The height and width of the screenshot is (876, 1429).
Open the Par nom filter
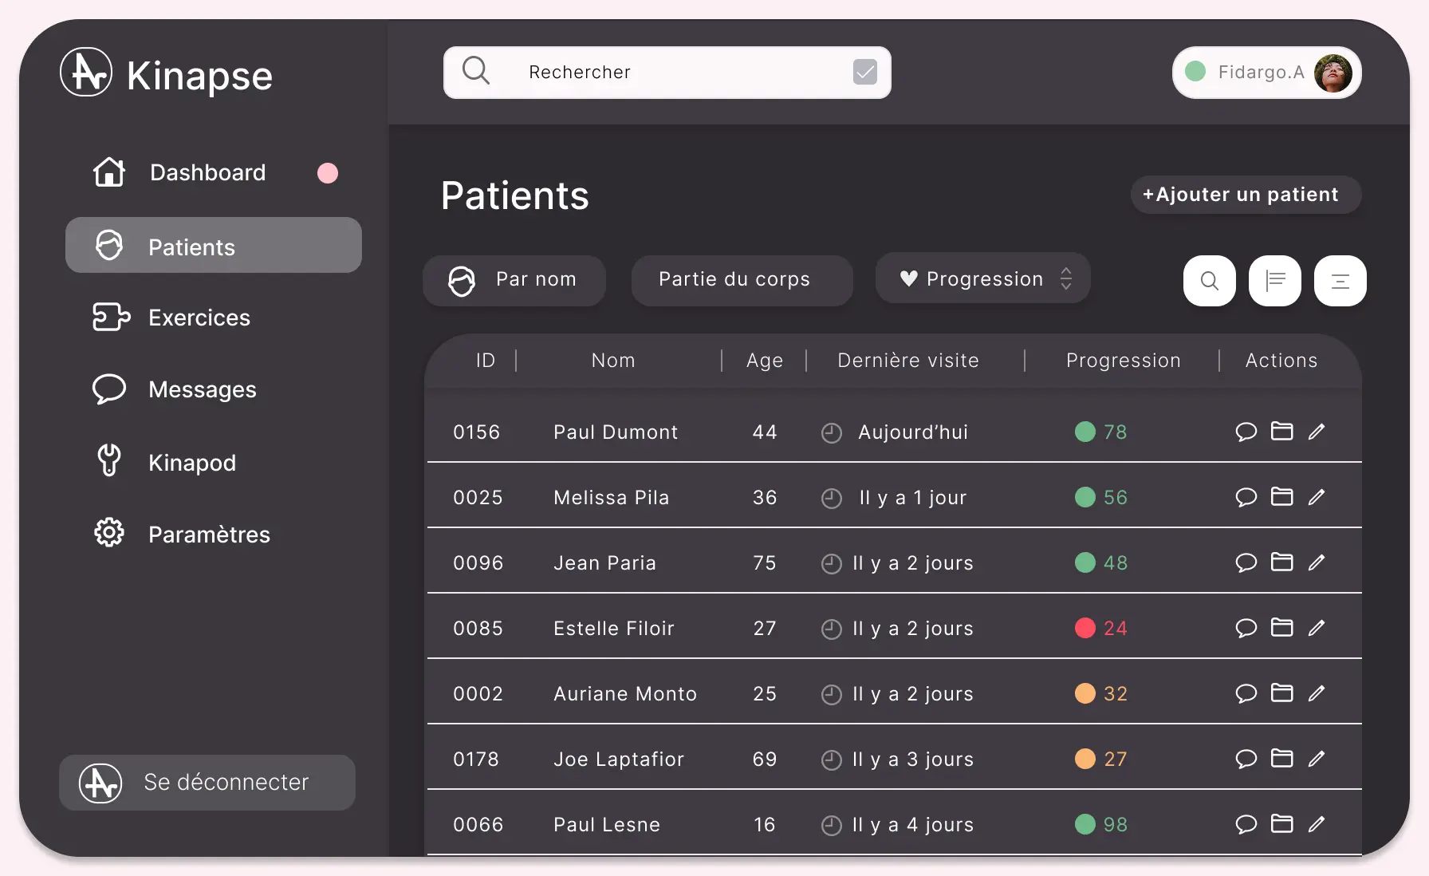pos(514,280)
